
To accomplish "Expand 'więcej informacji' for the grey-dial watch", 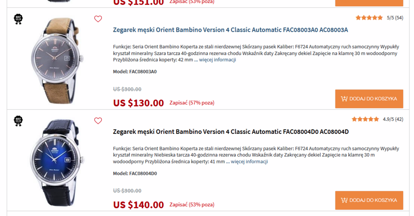I will click(217, 60).
